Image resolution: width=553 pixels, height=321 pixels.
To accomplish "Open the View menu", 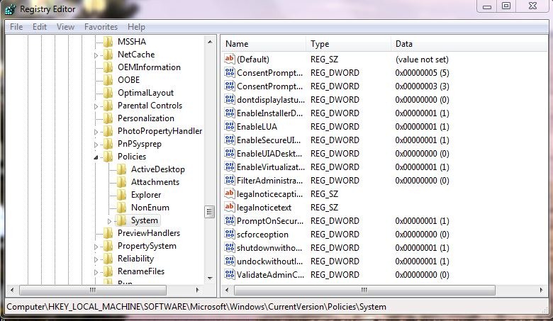I will [65, 27].
